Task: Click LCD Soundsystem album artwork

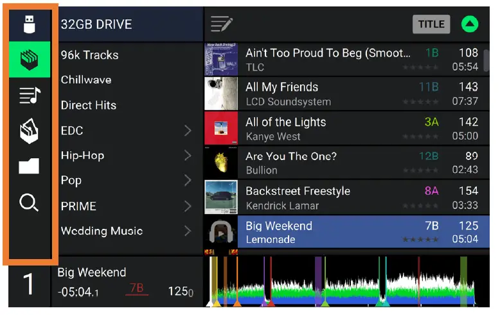Action: pyautogui.click(x=221, y=94)
